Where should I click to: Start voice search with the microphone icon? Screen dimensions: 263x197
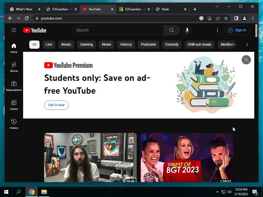(x=187, y=30)
